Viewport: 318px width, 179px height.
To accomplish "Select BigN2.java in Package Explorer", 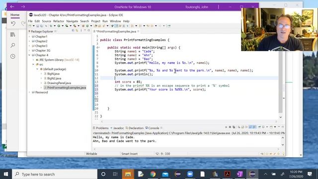I will tap(54, 79).
